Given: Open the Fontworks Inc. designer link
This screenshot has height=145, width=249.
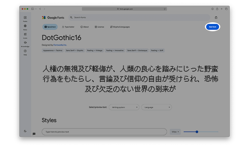Looking at the screenshot, I should [60, 45].
